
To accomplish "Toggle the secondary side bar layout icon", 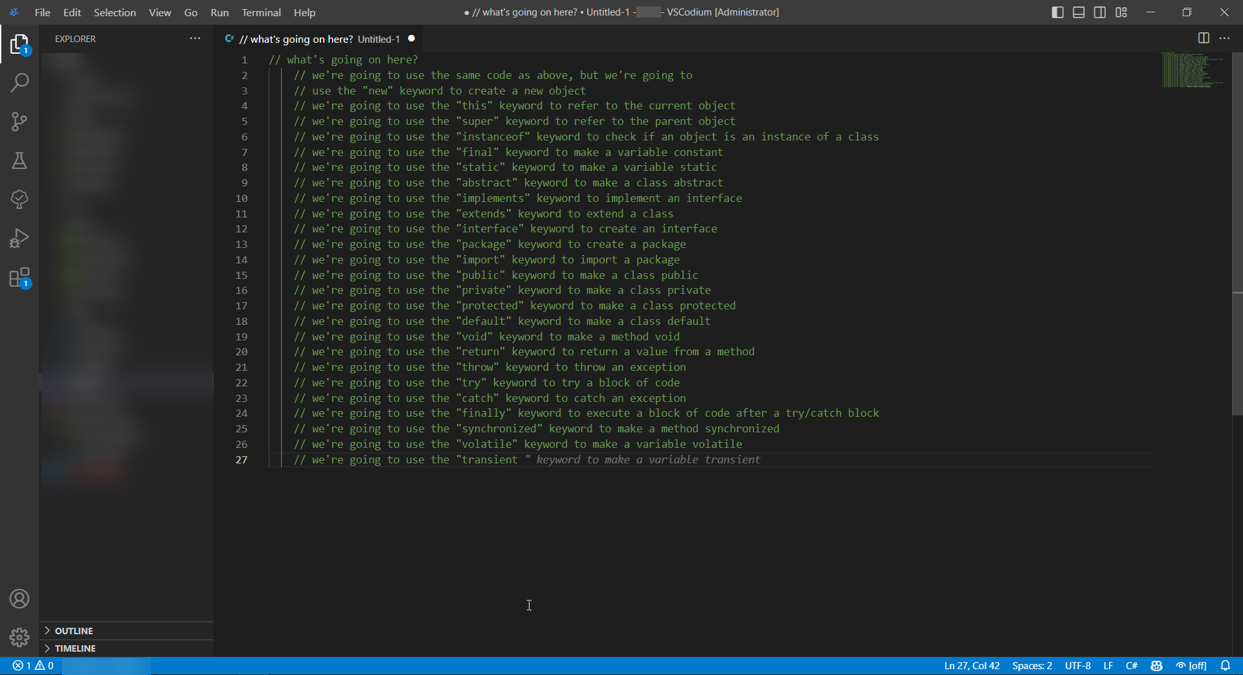I will click(1100, 12).
